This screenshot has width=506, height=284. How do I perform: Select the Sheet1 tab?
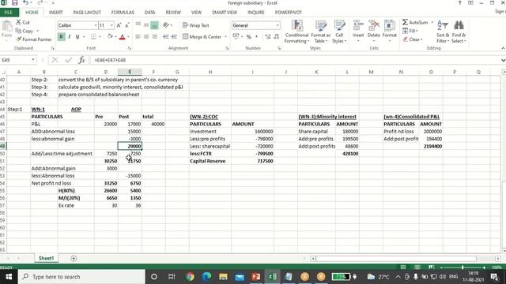coord(46,258)
